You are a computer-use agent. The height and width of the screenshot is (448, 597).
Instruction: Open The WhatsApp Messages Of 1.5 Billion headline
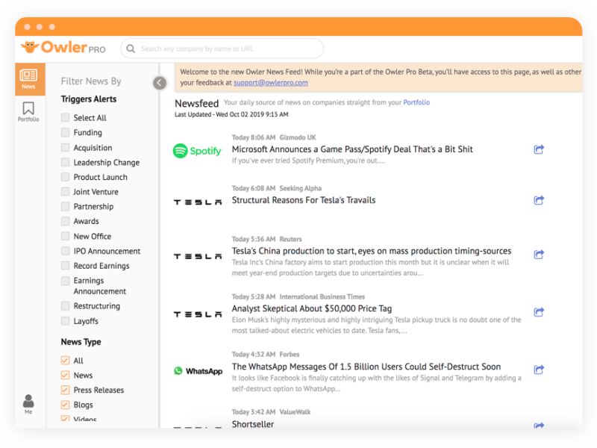pyautogui.click(x=366, y=367)
